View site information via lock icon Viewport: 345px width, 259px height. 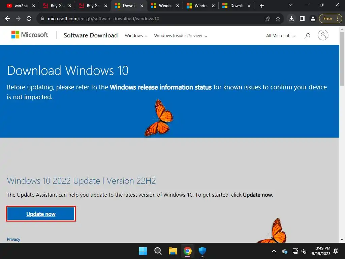pyautogui.click(x=42, y=19)
